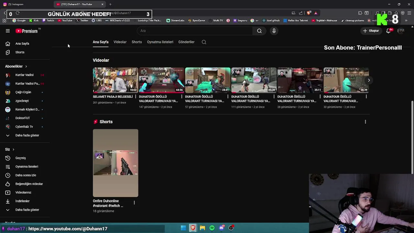
Task: Play the 35:11 Valorant tournament video
Action: (x=300, y=80)
